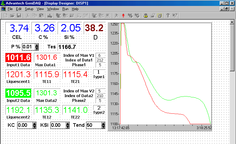This screenshot has width=236, height=144.
Task: Decrease the Tend spinner value
Action: coord(103,127)
